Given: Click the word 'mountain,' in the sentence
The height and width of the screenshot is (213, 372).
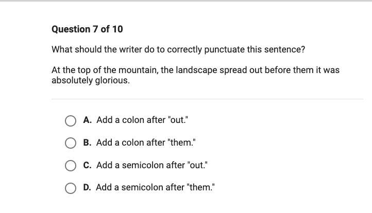Looking at the screenshot, I should pos(138,70).
